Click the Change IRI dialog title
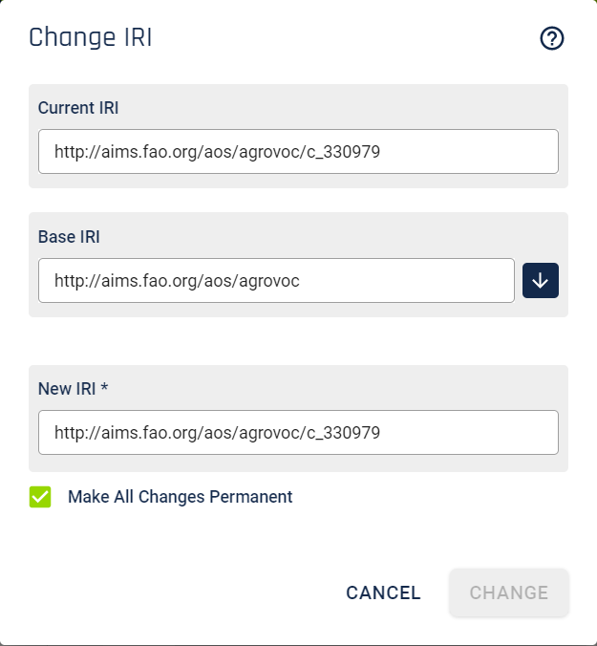 click(x=91, y=37)
